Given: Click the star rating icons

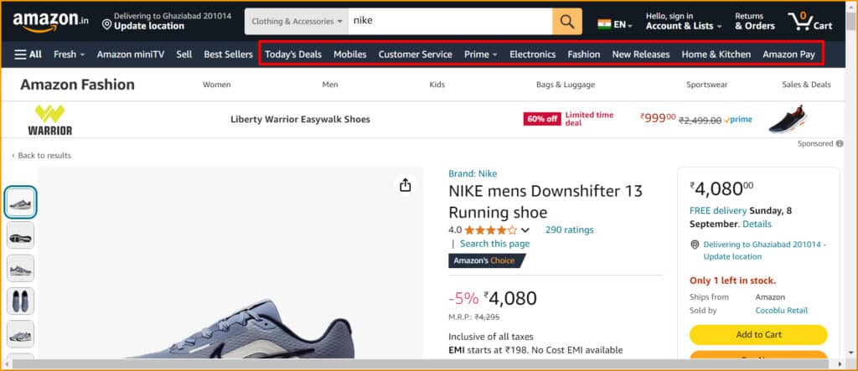Looking at the screenshot, I should (490, 229).
